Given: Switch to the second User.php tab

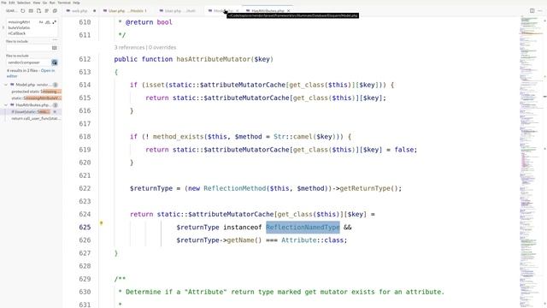Looking at the screenshot, I should click(180, 11).
